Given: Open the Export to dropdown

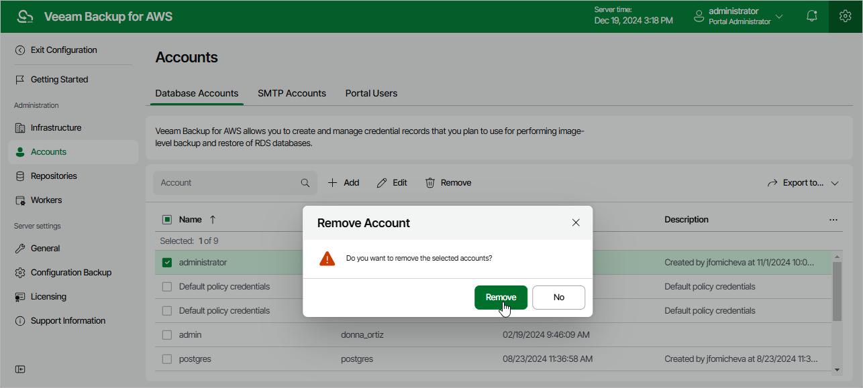Looking at the screenshot, I should tap(803, 183).
